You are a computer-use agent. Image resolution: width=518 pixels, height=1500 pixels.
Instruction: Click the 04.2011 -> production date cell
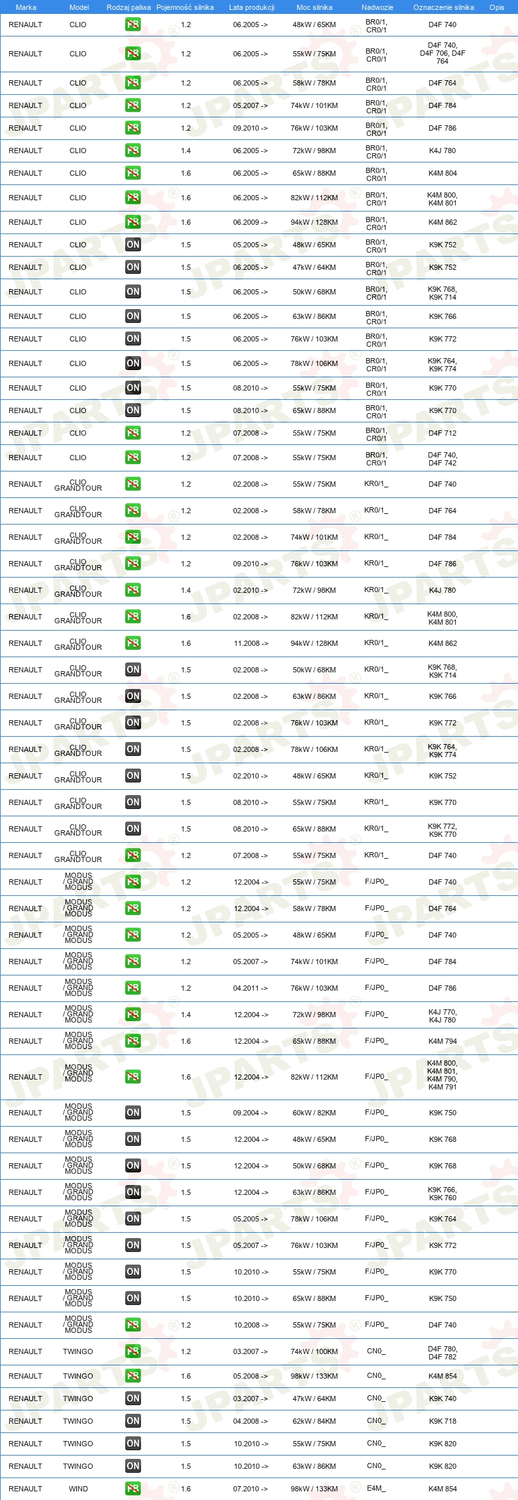[x=251, y=988]
